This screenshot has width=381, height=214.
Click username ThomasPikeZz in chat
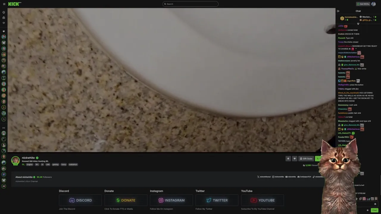347,69
